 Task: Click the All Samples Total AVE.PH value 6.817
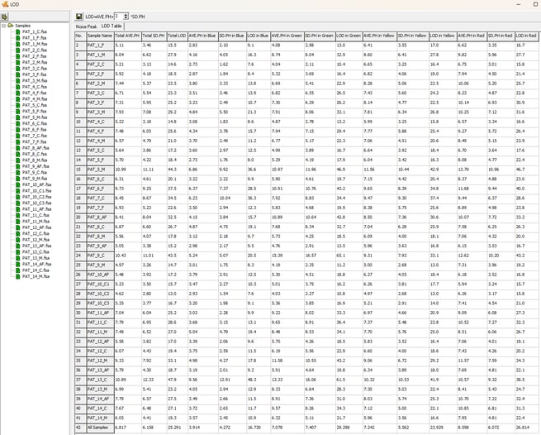(128, 428)
